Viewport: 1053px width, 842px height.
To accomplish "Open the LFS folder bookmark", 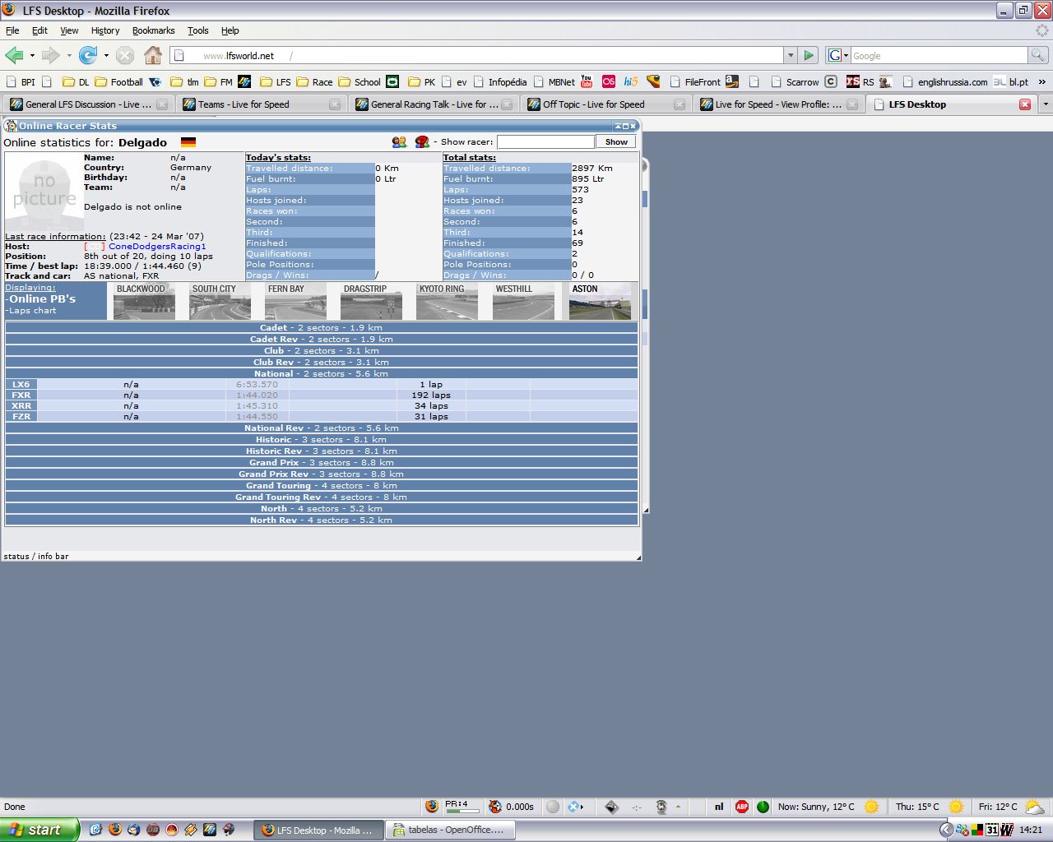I will 275,81.
